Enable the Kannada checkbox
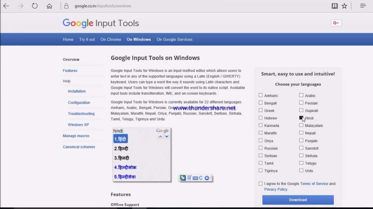This screenshot has width=373, height=209. pyautogui.click(x=261, y=125)
